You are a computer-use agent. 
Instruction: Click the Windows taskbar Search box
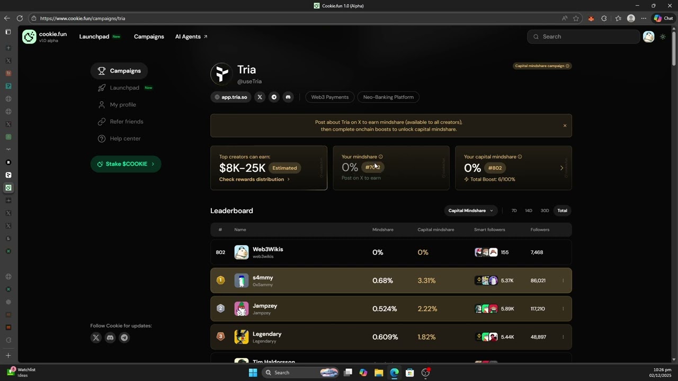[x=300, y=373]
